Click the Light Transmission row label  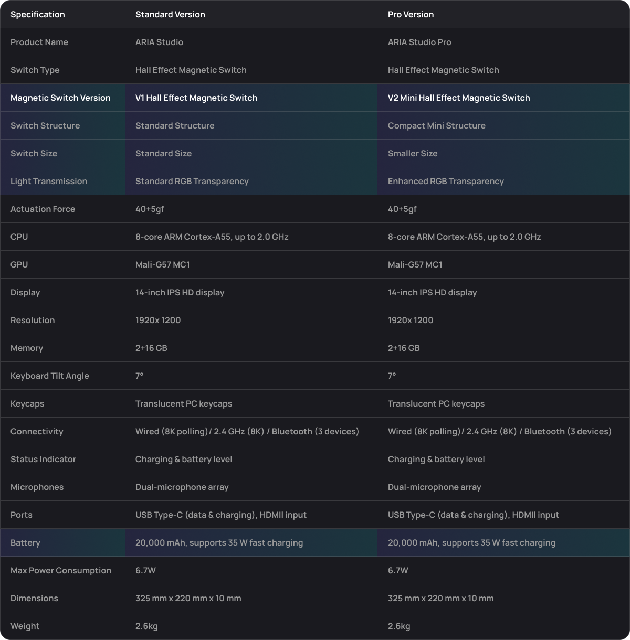(x=49, y=182)
